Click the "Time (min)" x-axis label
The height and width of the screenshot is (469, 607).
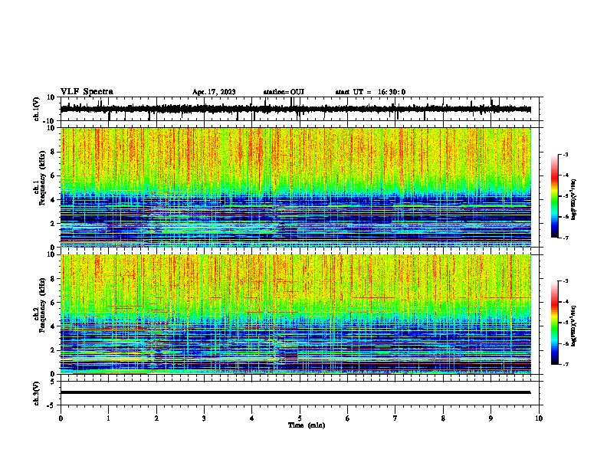click(x=307, y=425)
